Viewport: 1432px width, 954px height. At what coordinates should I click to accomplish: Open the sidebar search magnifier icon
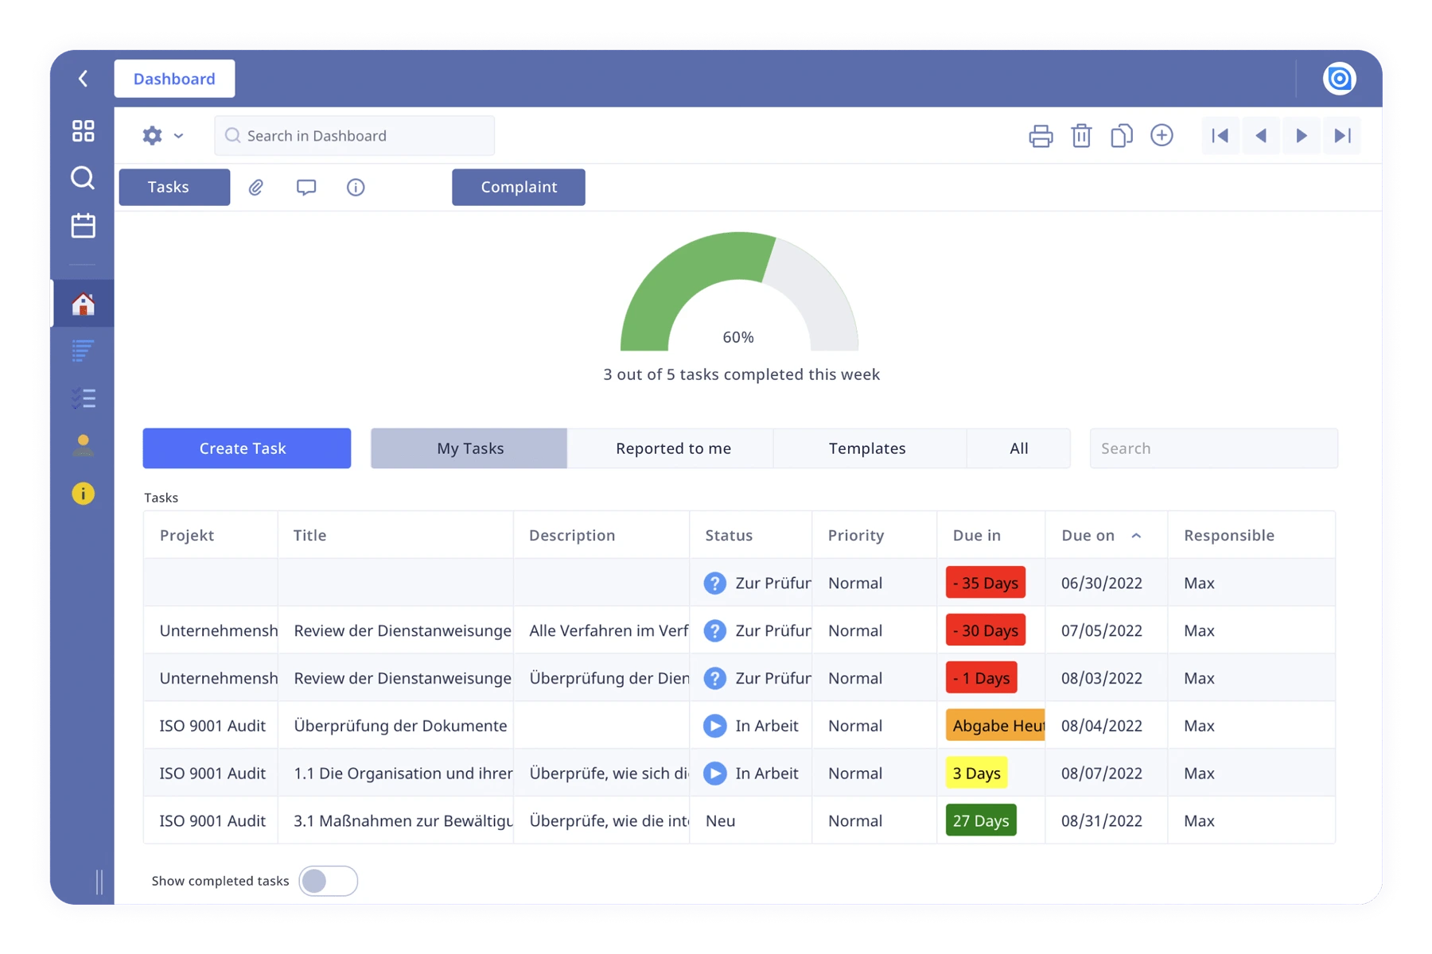[x=83, y=177]
